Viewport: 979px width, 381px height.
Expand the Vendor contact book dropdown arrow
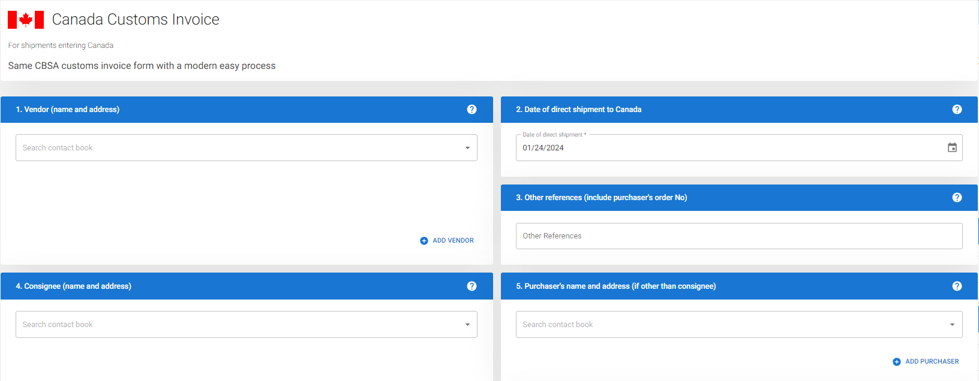coord(467,148)
